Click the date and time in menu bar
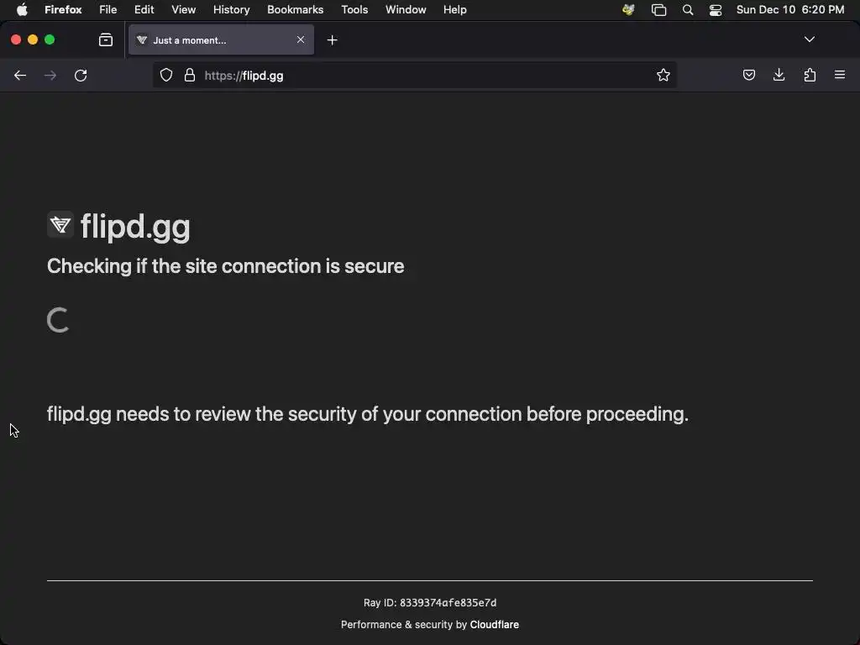 pyautogui.click(x=790, y=9)
